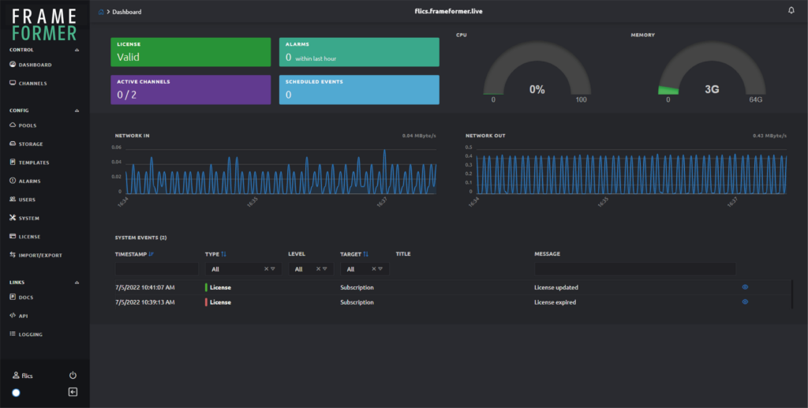Click the Pools cloud icon
The width and height of the screenshot is (808, 408).
click(x=13, y=125)
